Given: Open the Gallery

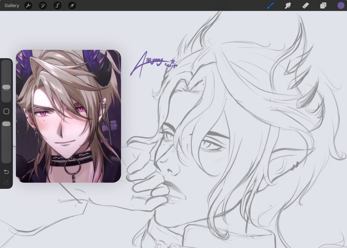Looking at the screenshot, I should pyautogui.click(x=12, y=5).
